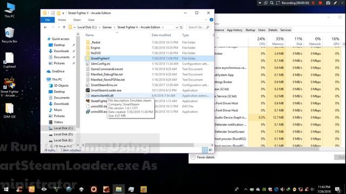
Task: Sort processes by CPU column
Action: 257,41
